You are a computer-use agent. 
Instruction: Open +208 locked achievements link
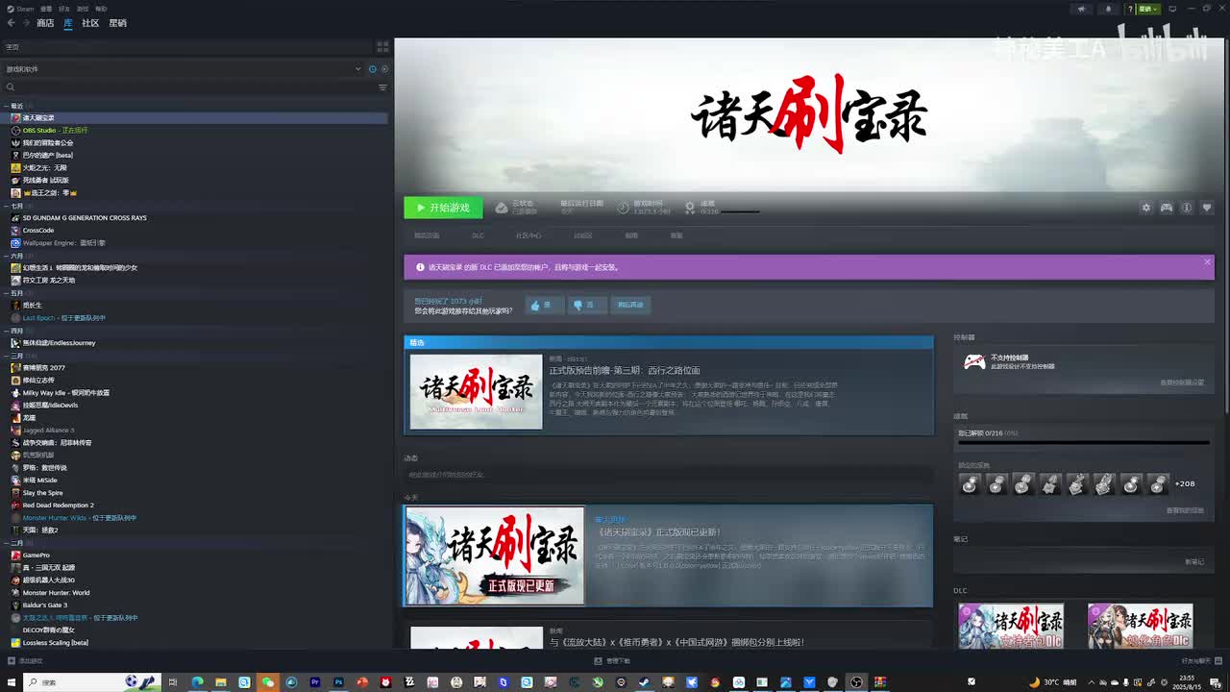click(x=1185, y=483)
